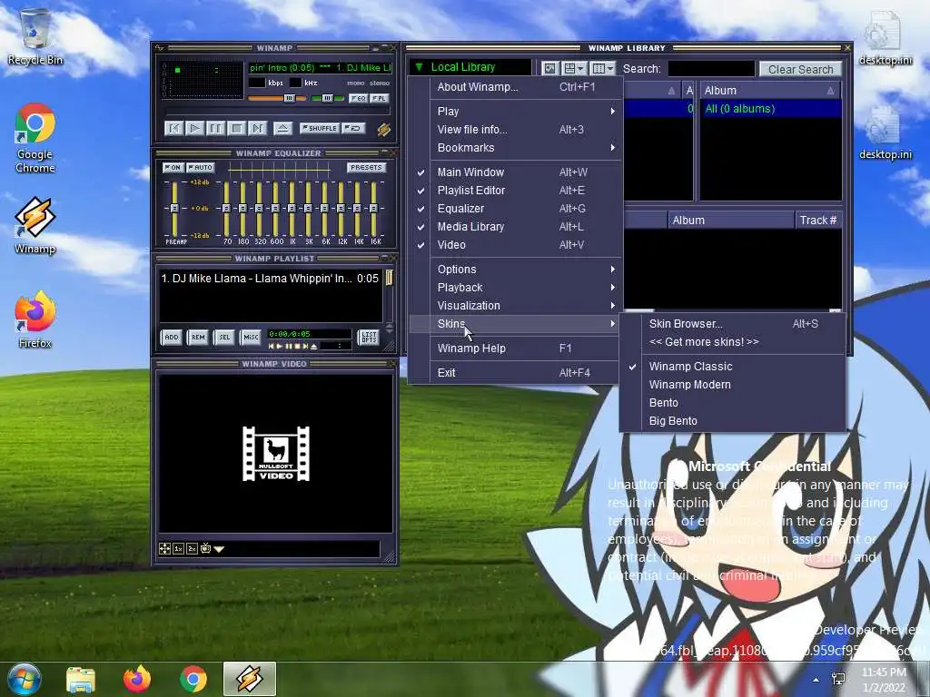Screen dimensions: 930x697
Task: Click the main window system menu icon
Action: 159,48
